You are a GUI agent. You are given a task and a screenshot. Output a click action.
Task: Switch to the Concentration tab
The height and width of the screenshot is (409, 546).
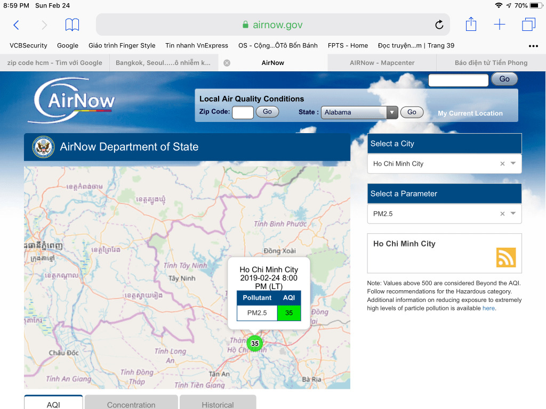[x=131, y=403]
